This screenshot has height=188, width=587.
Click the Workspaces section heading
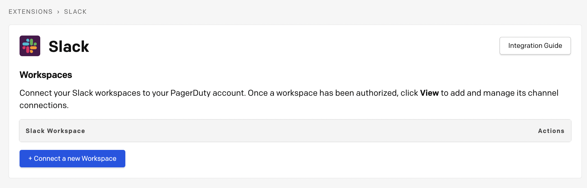click(x=45, y=75)
